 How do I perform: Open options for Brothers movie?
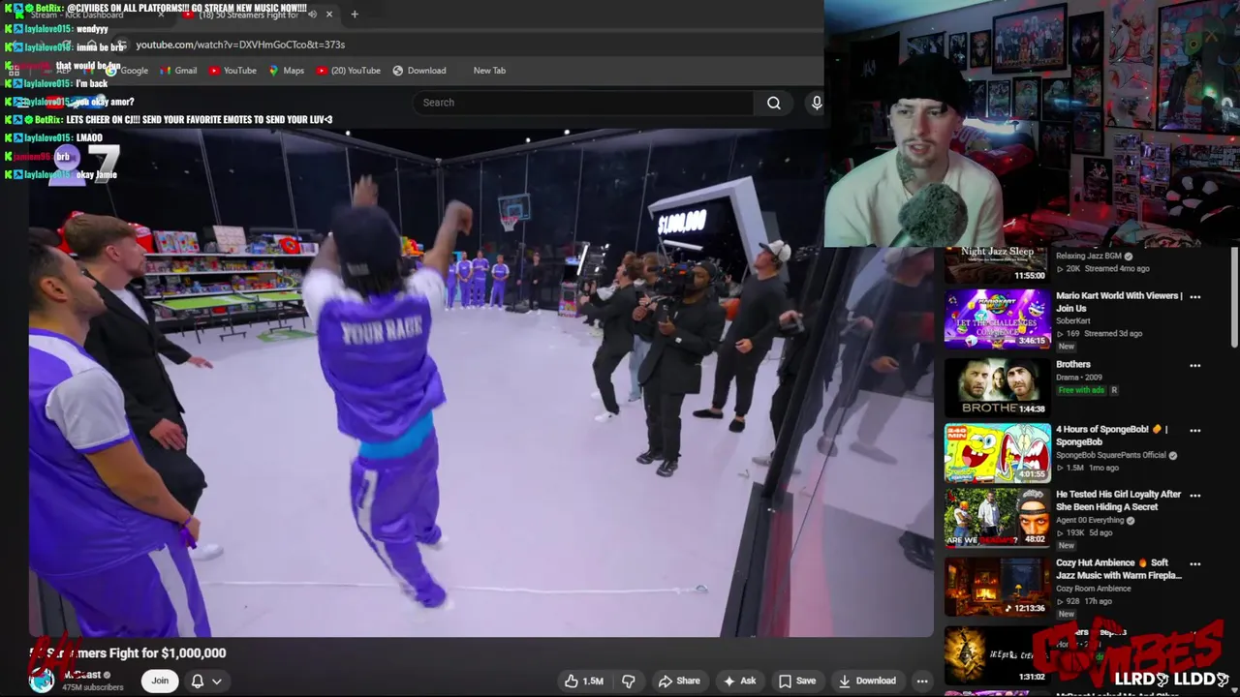coord(1194,366)
